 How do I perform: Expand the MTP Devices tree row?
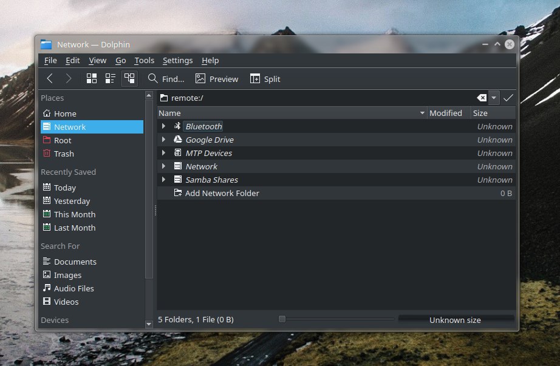tap(163, 153)
